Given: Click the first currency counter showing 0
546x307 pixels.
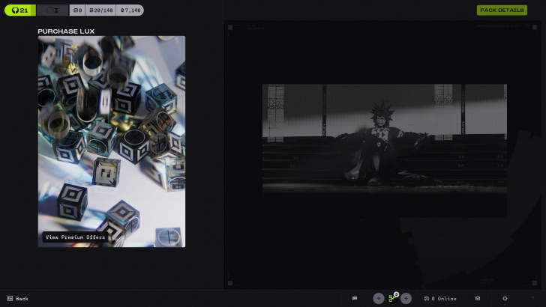Looking at the screenshot, I should (x=78, y=10).
